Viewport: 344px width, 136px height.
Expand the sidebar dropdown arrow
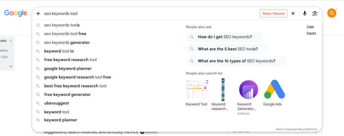11,66
